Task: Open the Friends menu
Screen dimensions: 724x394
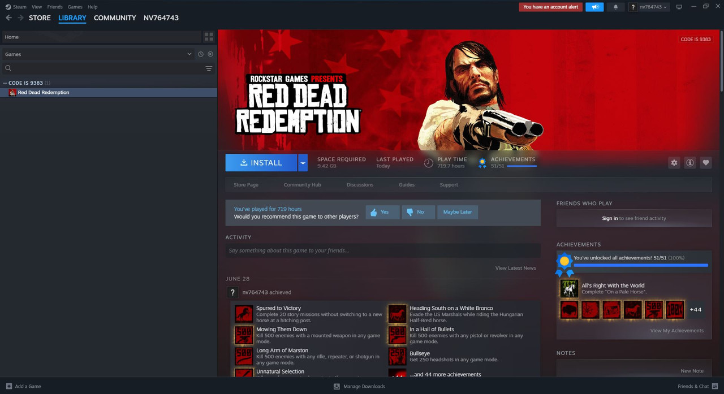Action: (55, 7)
